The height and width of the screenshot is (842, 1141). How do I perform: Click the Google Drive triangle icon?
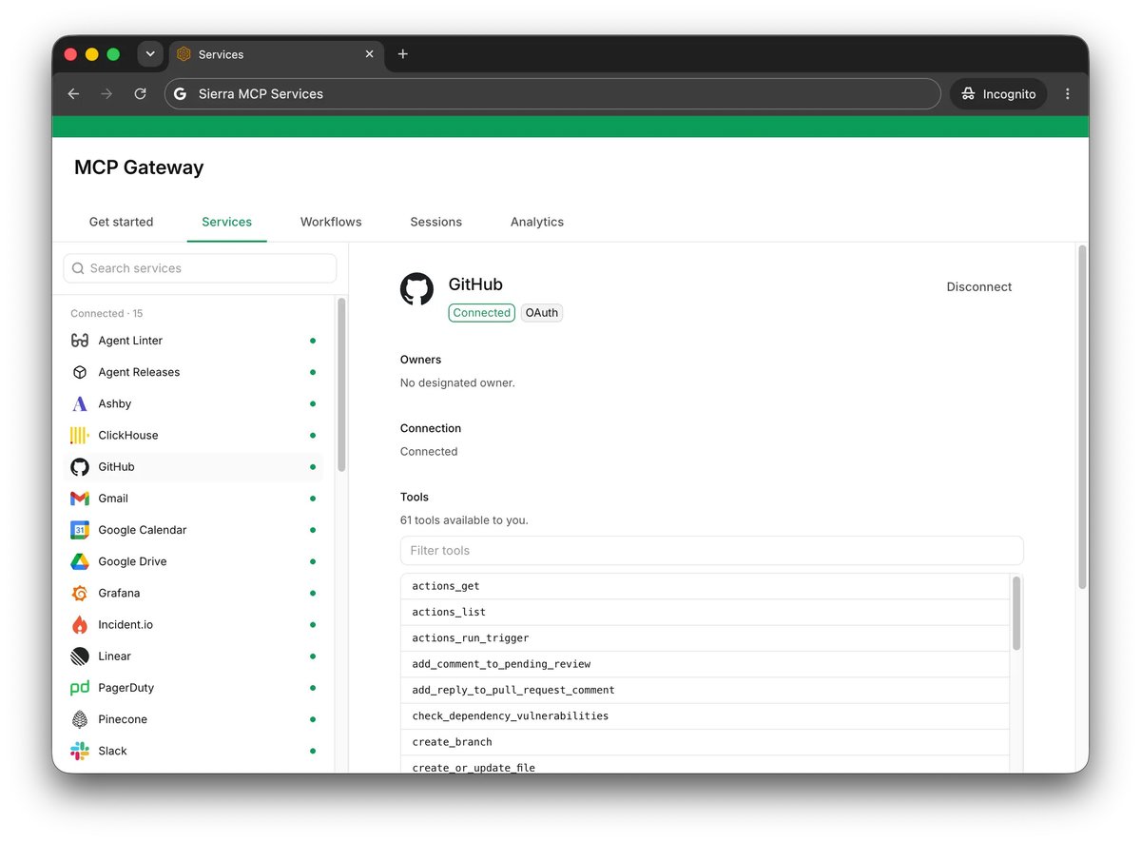point(80,561)
